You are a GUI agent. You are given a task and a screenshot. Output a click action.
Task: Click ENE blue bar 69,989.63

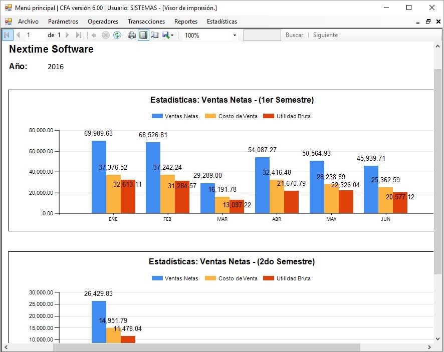[99, 177]
